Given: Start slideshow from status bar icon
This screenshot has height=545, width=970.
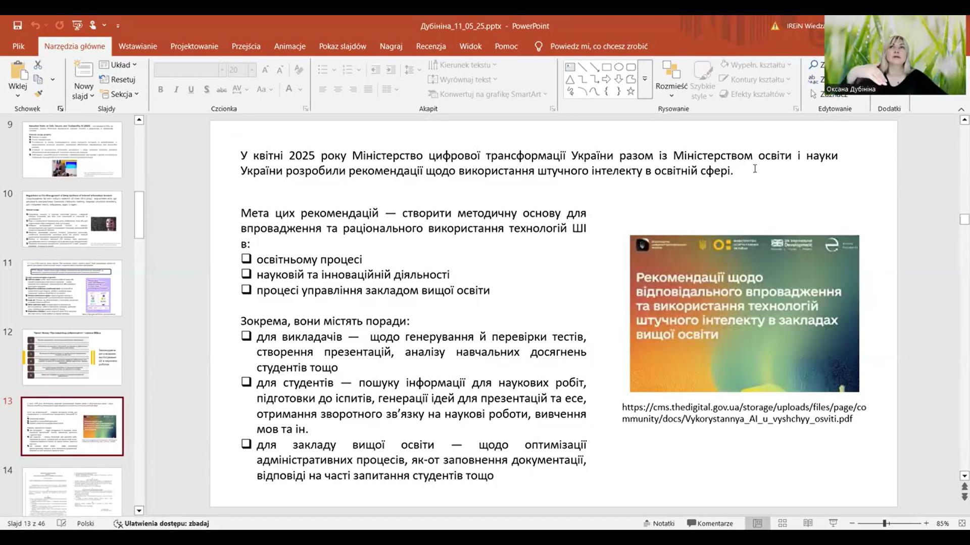Looking at the screenshot, I should coord(833,523).
